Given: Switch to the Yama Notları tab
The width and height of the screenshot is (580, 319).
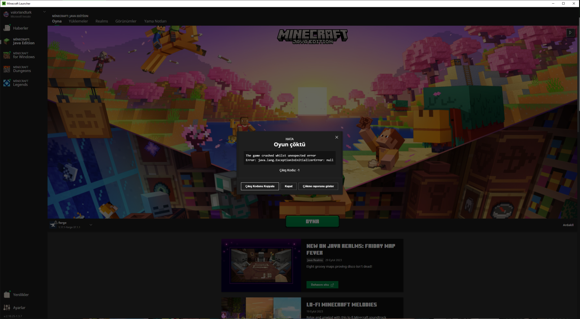Looking at the screenshot, I should pos(155,21).
